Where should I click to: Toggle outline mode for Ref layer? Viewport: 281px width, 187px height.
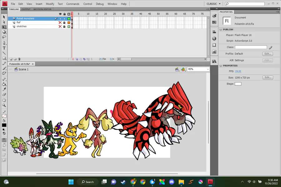pos(69,22)
